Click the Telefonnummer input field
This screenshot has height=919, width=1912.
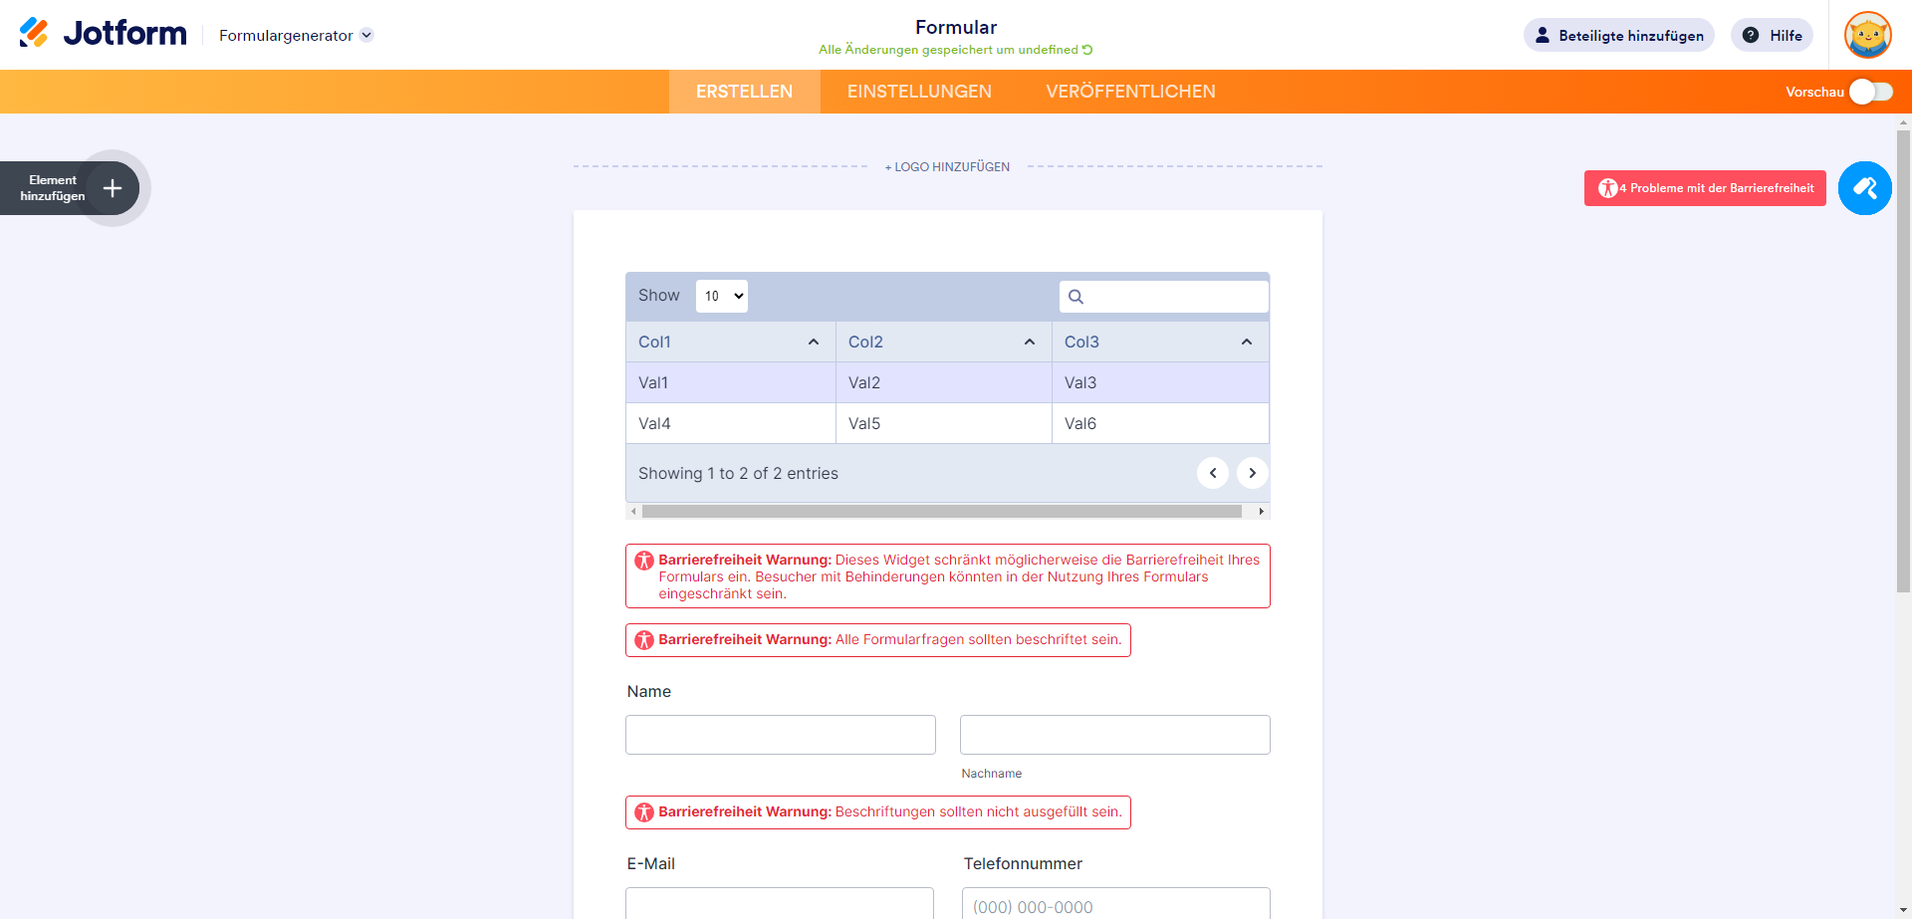[1115, 906]
